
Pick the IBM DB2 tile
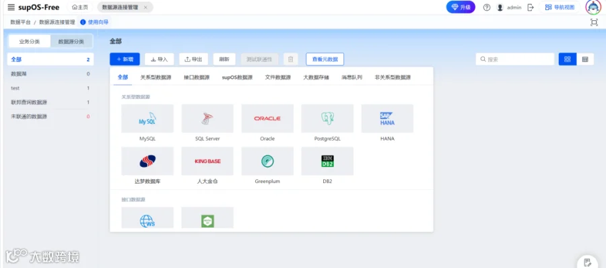click(x=327, y=161)
